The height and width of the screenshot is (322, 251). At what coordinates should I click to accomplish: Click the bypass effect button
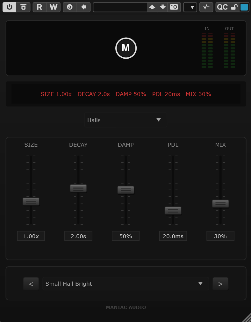(x=23, y=7)
